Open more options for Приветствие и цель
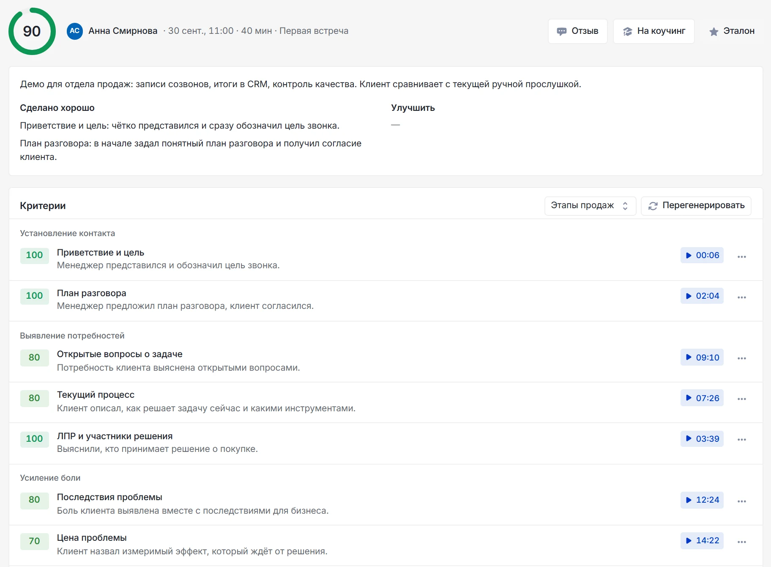Screen dimensions: 771x567 pos(741,256)
